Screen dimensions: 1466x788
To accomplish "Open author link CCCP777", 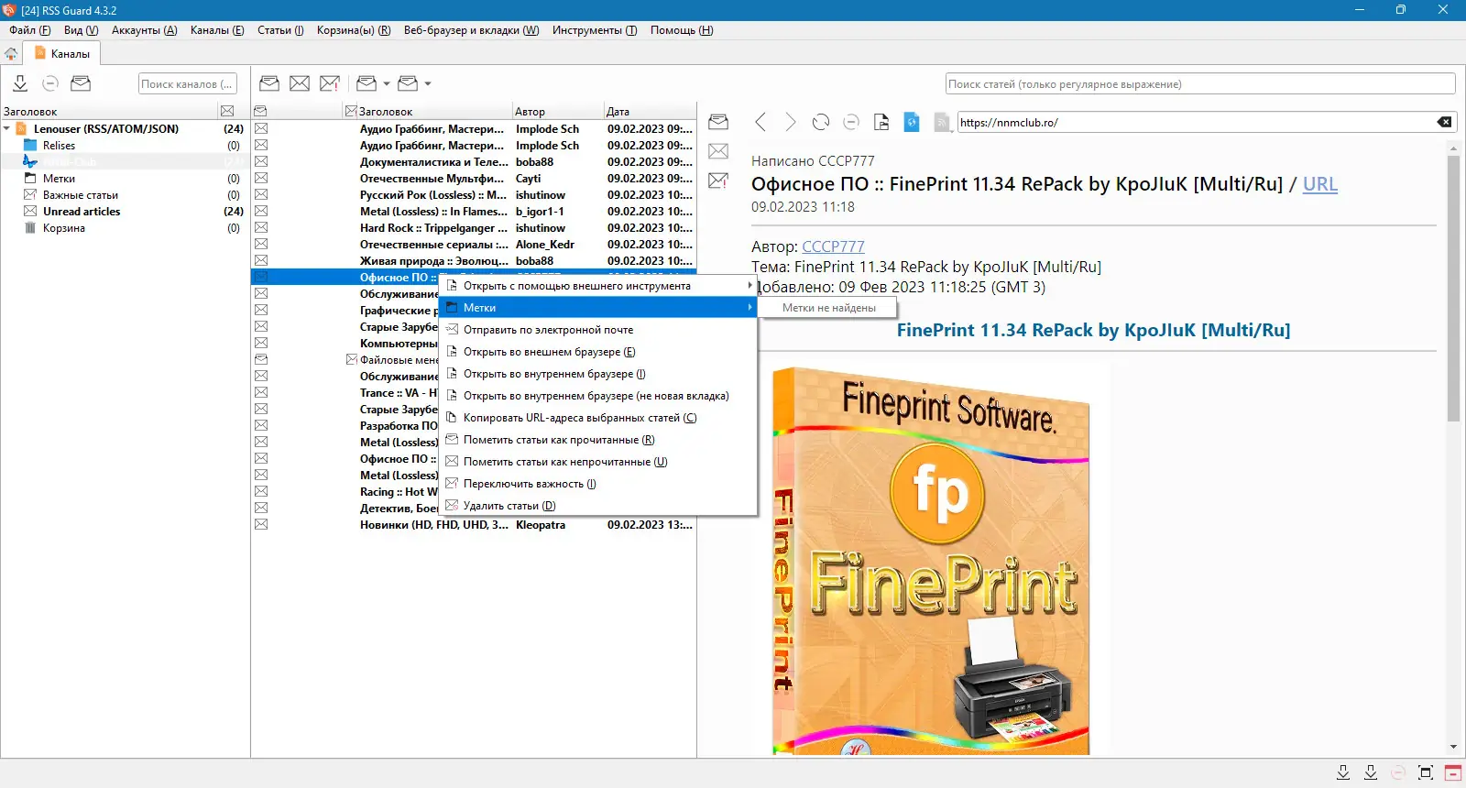I will coord(833,246).
